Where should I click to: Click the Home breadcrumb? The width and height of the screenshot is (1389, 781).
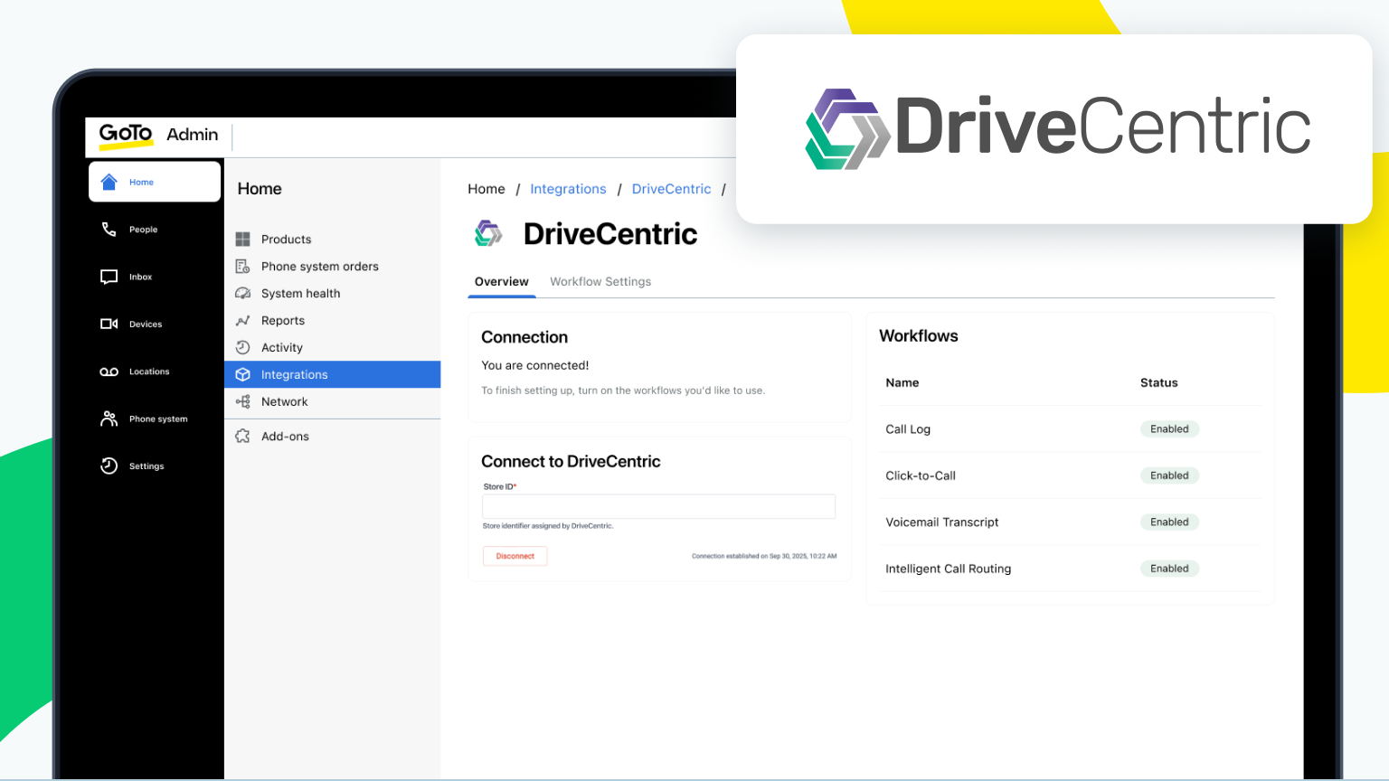point(487,189)
